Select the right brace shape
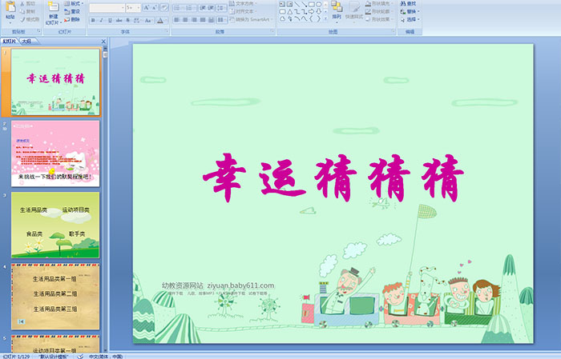 [x=318, y=18]
